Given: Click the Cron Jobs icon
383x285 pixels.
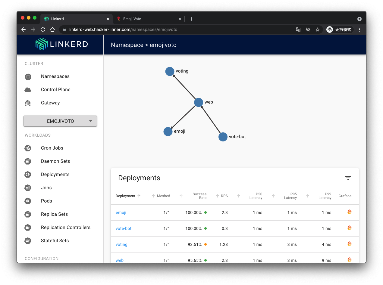Looking at the screenshot, I should click(x=28, y=148).
